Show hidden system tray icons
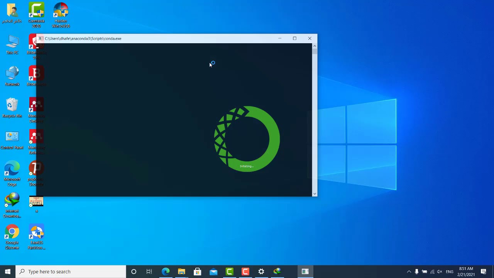Screen dimensions: 494x278 point(409,271)
